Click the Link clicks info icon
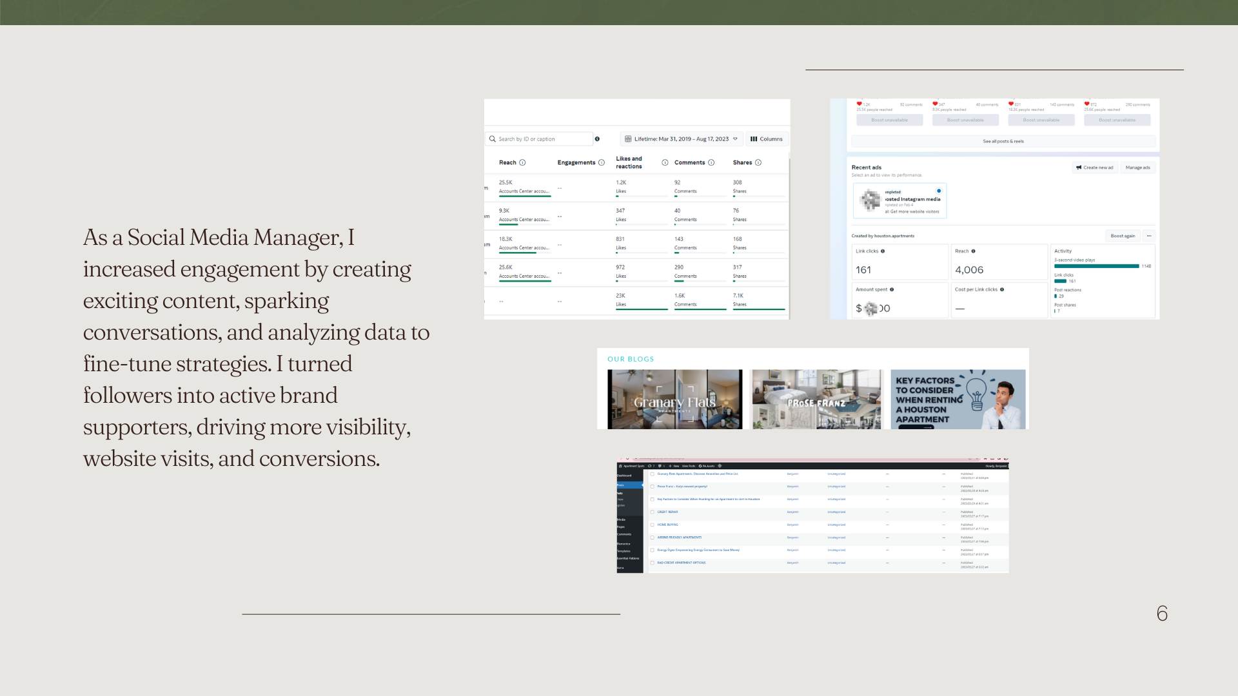1238x696 pixels. [883, 251]
